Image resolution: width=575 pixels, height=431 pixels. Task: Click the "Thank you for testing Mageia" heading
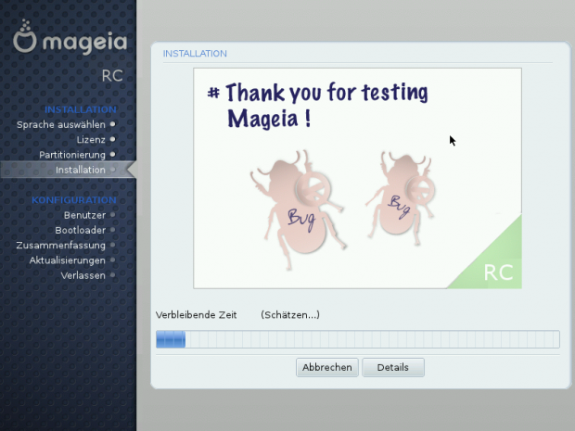pyautogui.click(x=316, y=106)
